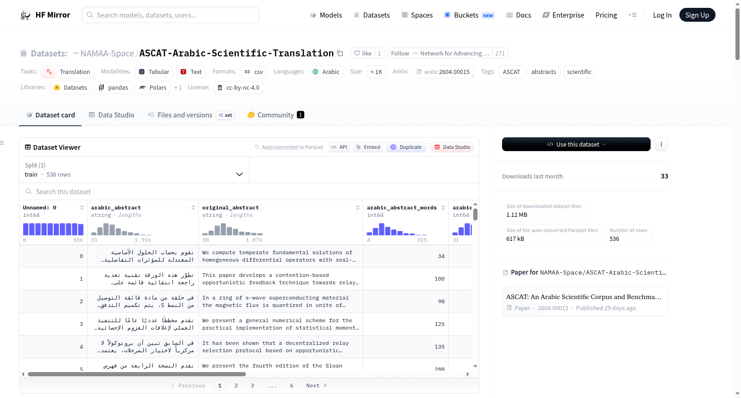741x398 pixels.
Task: Go to Models in the top navigation
Action: 326,15
